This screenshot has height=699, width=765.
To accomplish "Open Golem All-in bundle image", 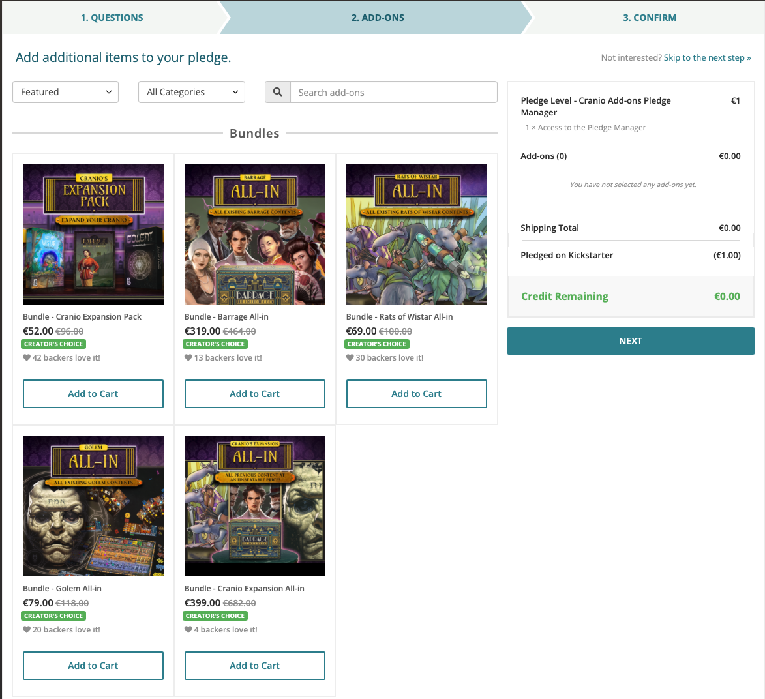I will tap(93, 506).
